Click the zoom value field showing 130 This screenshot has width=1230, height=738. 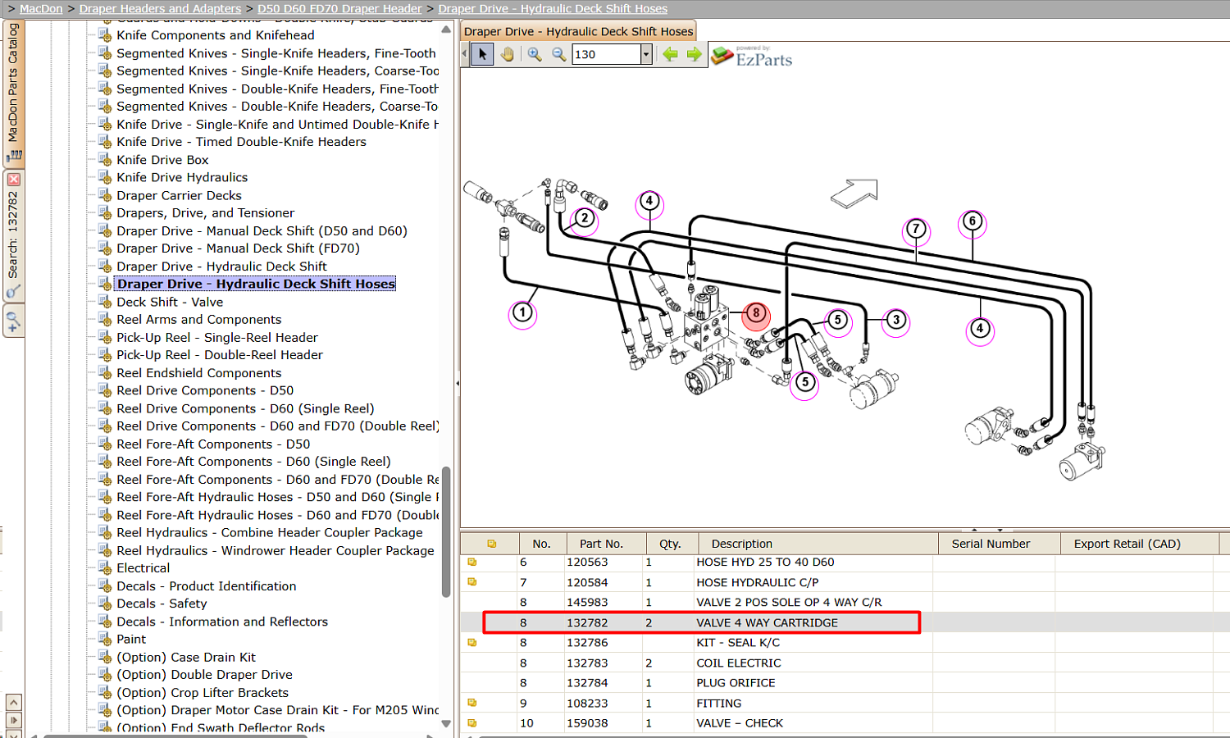[x=607, y=54]
